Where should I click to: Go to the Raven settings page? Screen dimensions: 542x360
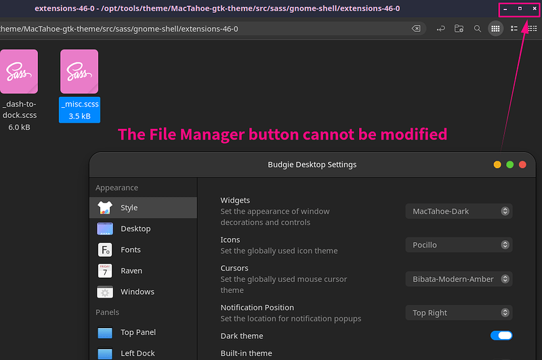coord(143,271)
